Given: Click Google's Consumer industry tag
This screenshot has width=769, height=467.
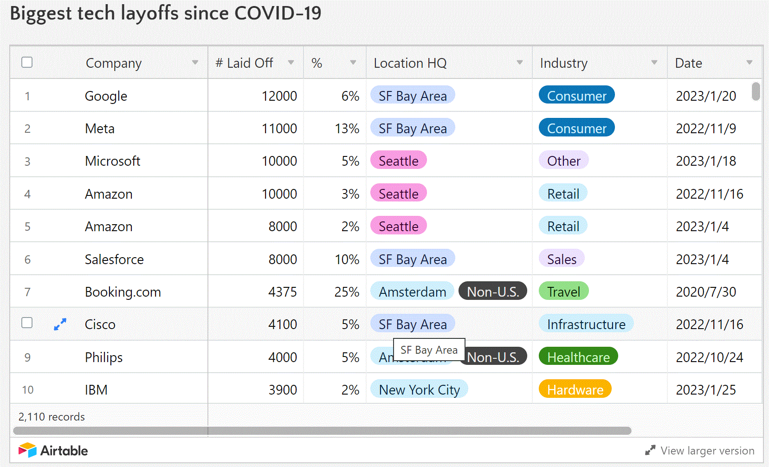Looking at the screenshot, I should pos(576,95).
